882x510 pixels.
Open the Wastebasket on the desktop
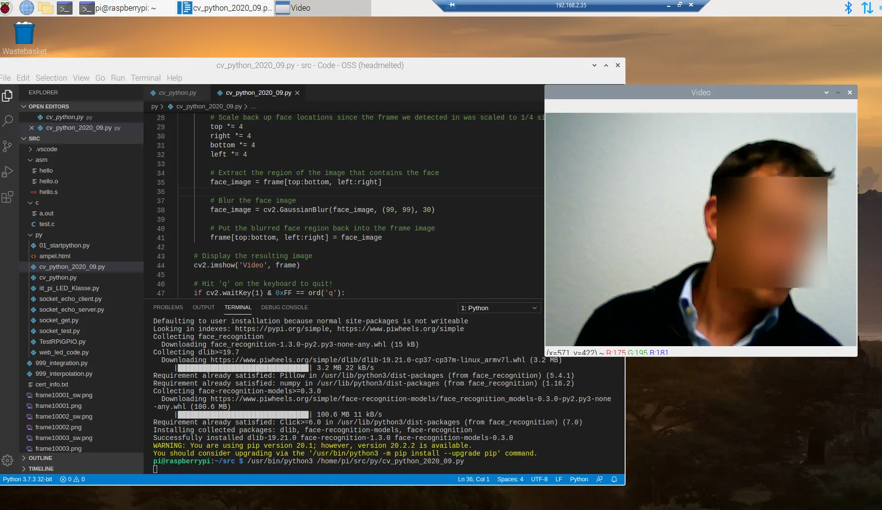[23, 33]
